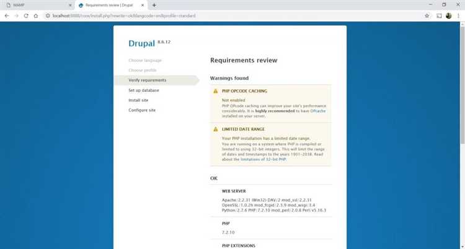Click the Set up database step
Viewport: 465px width, 249px height.
(144, 90)
